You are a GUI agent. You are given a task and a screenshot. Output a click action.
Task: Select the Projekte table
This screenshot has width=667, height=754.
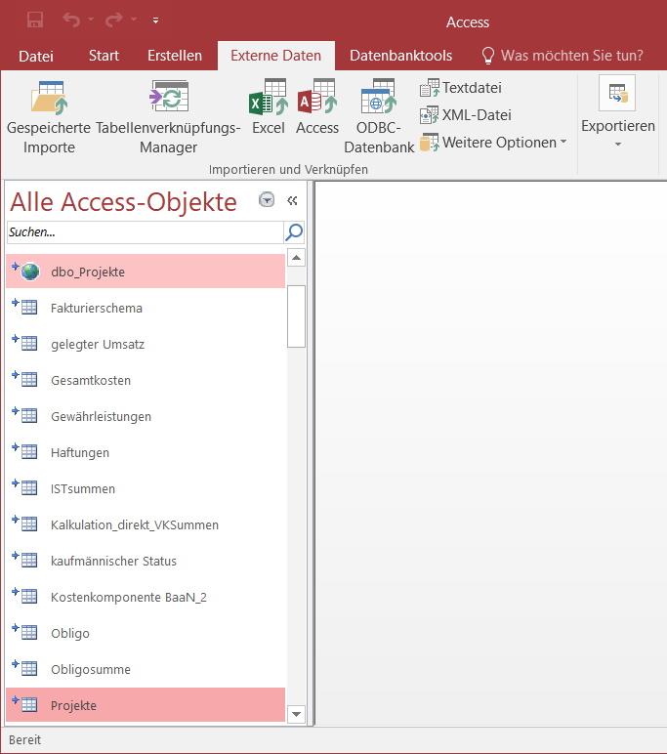tap(146, 705)
